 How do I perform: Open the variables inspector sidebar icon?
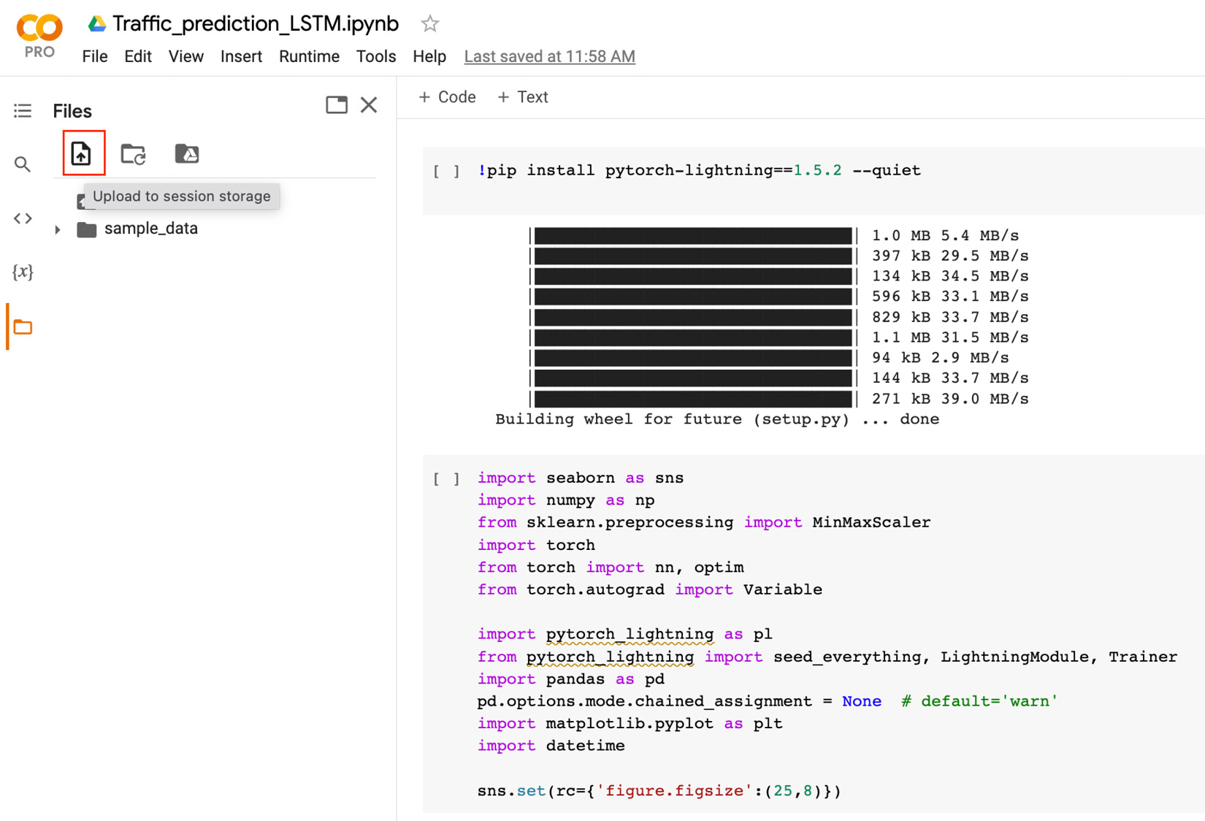tap(23, 272)
